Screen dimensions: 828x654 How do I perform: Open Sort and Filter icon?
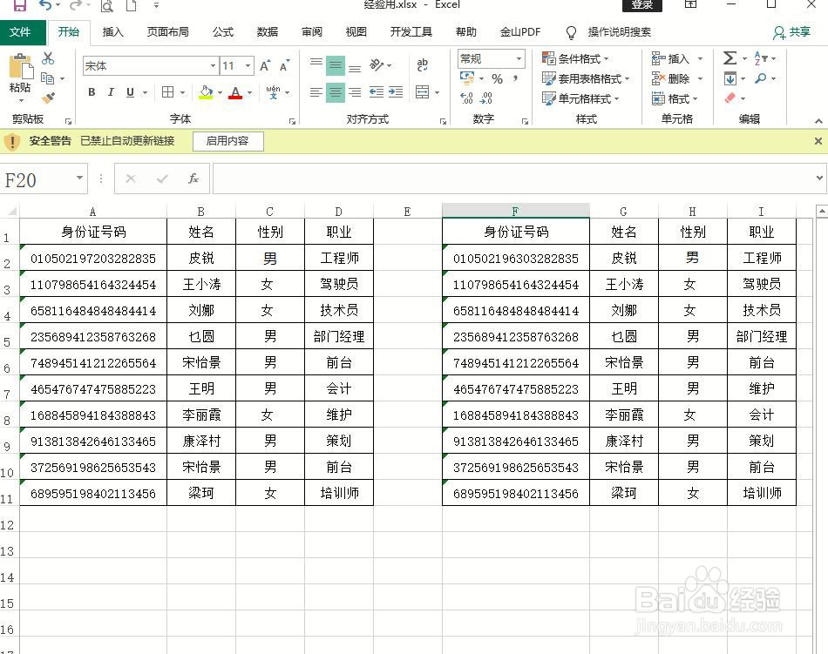pyautogui.click(x=761, y=58)
